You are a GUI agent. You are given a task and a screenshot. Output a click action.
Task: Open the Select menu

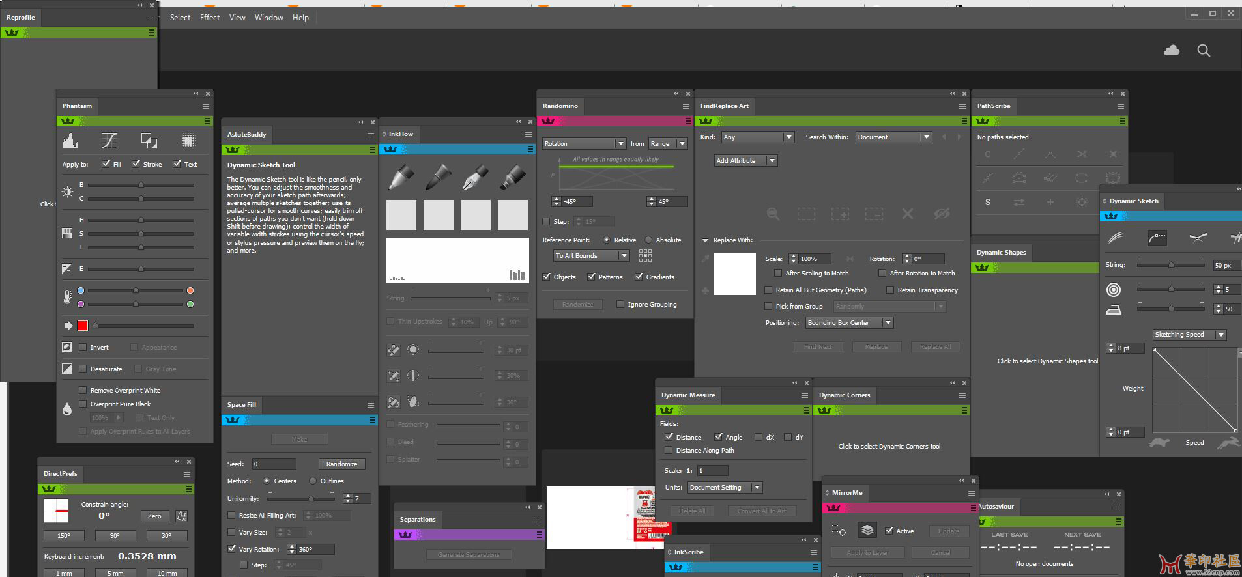[180, 18]
